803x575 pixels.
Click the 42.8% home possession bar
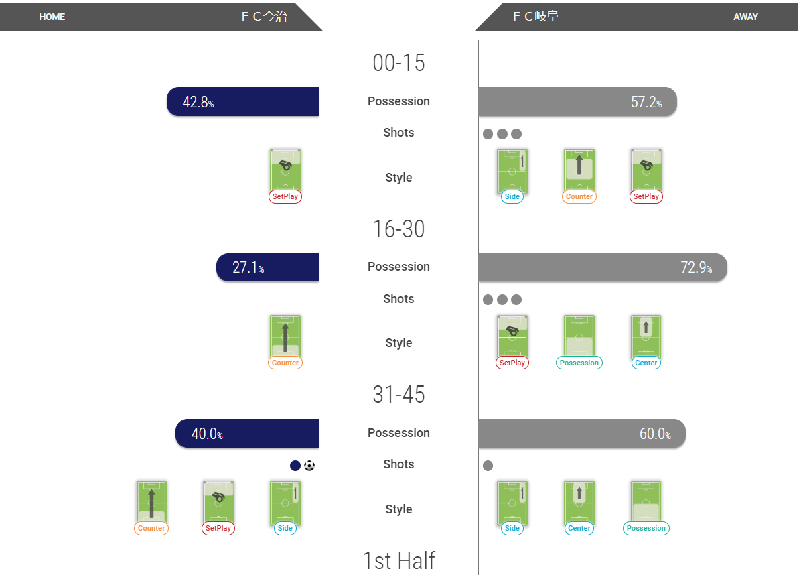(242, 101)
